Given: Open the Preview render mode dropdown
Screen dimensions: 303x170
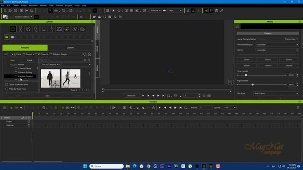Looking at the screenshot, I should 156,10.
